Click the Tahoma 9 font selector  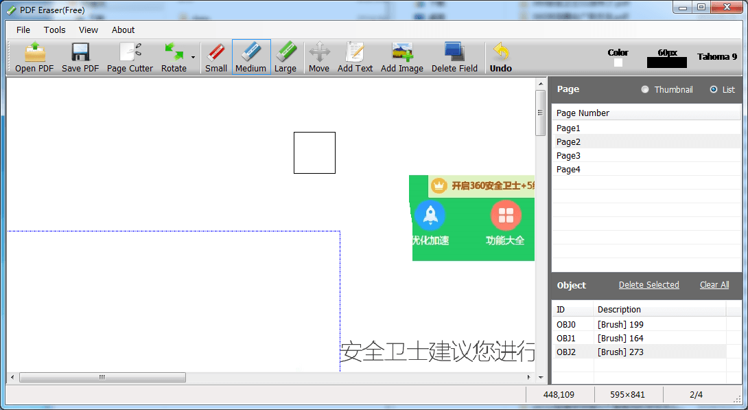[717, 57]
